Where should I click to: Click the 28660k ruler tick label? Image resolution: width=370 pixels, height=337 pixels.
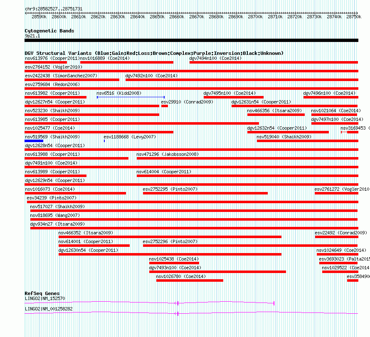(177, 17)
